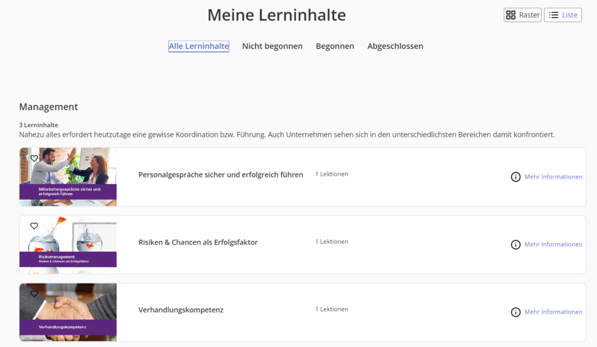Favorite the Personalgespräche course with heart icon
Image resolution: width=597 pixels, height=347 pixels.
[34, 158]
